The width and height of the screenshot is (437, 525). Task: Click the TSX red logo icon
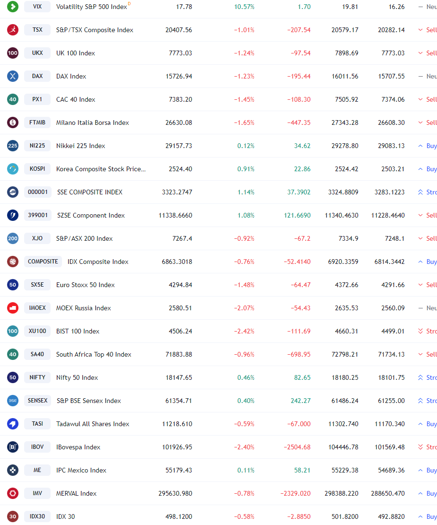point(13,30)
